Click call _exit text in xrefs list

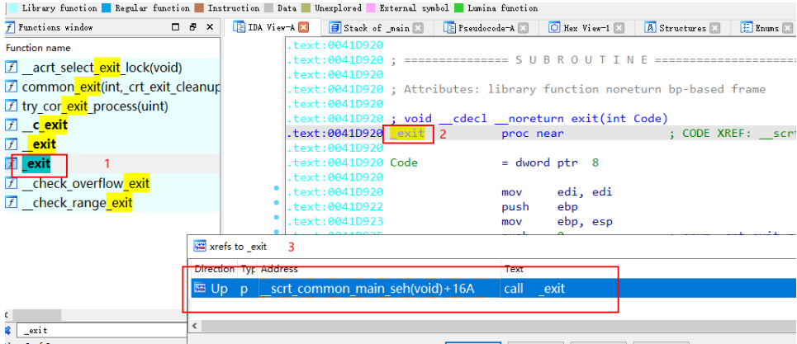(534, 289)
